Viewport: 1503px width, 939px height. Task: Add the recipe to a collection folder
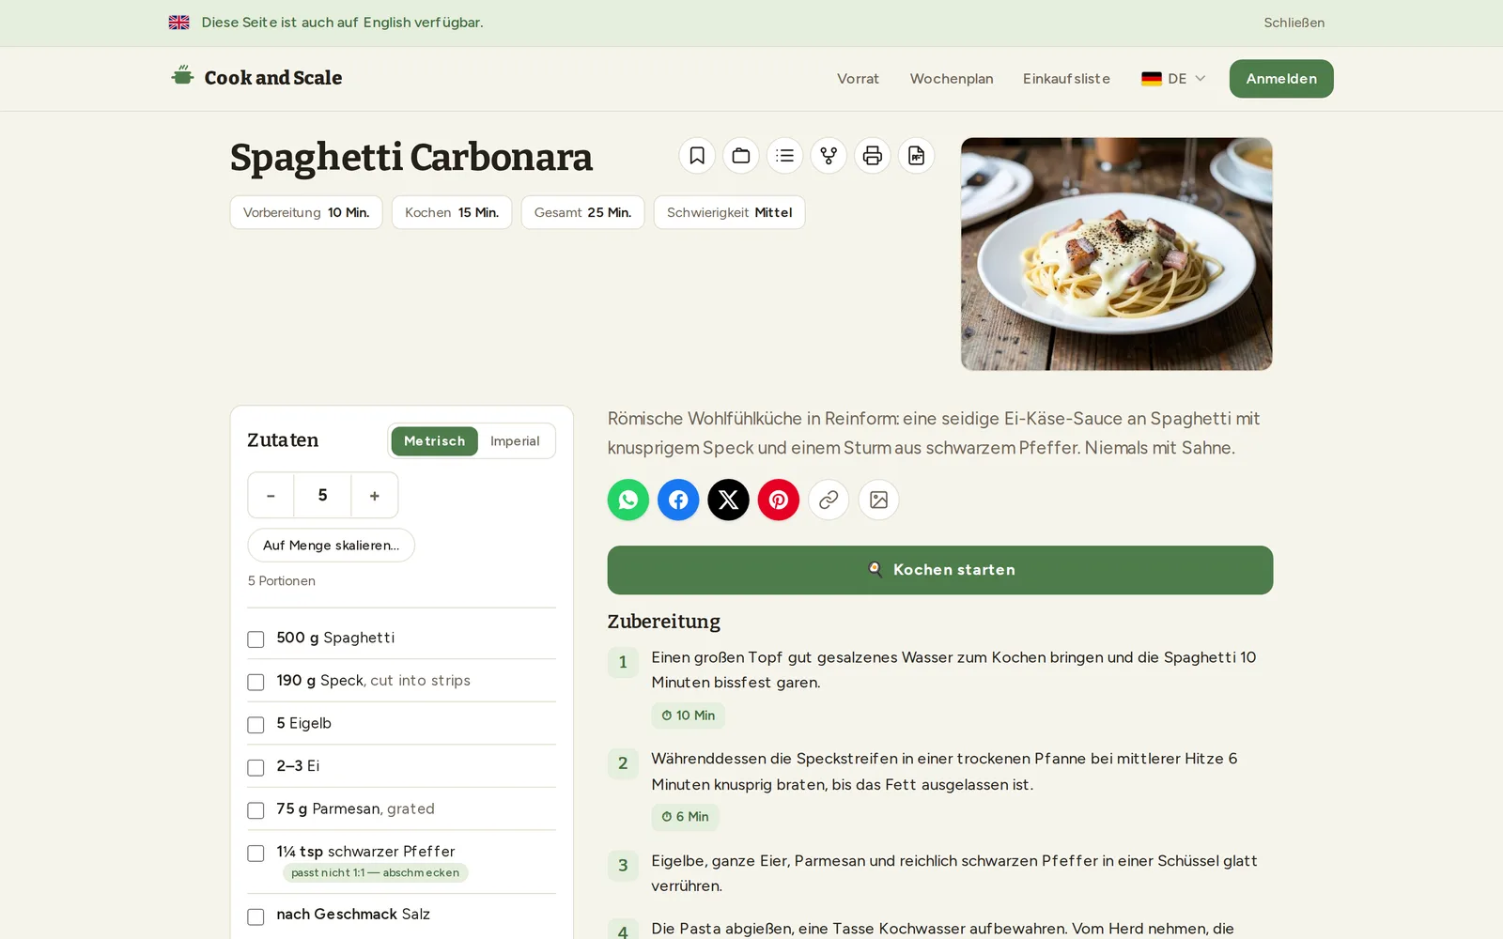[x=741, y=156]
